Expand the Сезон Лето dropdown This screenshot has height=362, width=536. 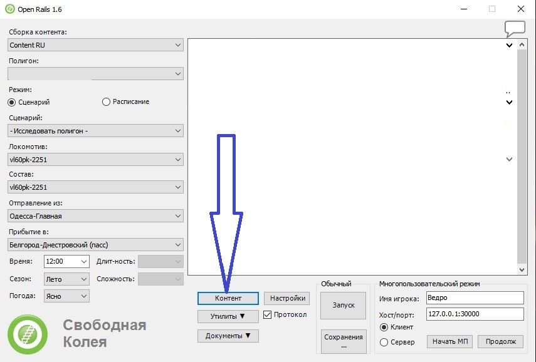pyautogui.click(x=66, y=279)
